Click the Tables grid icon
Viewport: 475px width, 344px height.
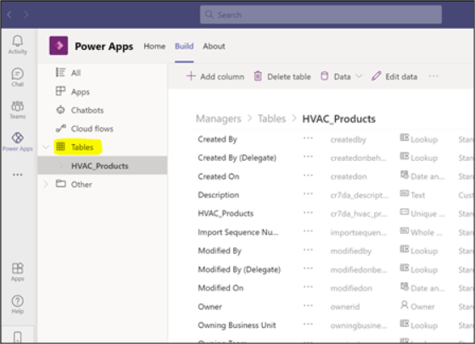[x=60, y=147]
